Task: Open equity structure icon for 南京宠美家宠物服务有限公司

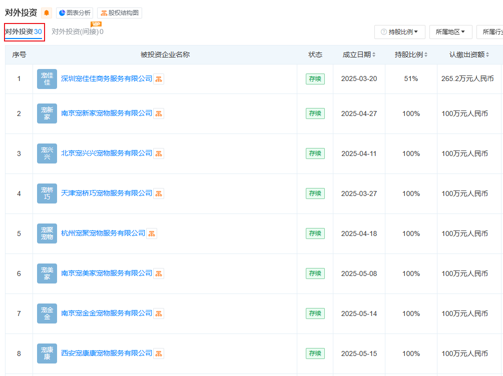Action: tap(159, 273)
